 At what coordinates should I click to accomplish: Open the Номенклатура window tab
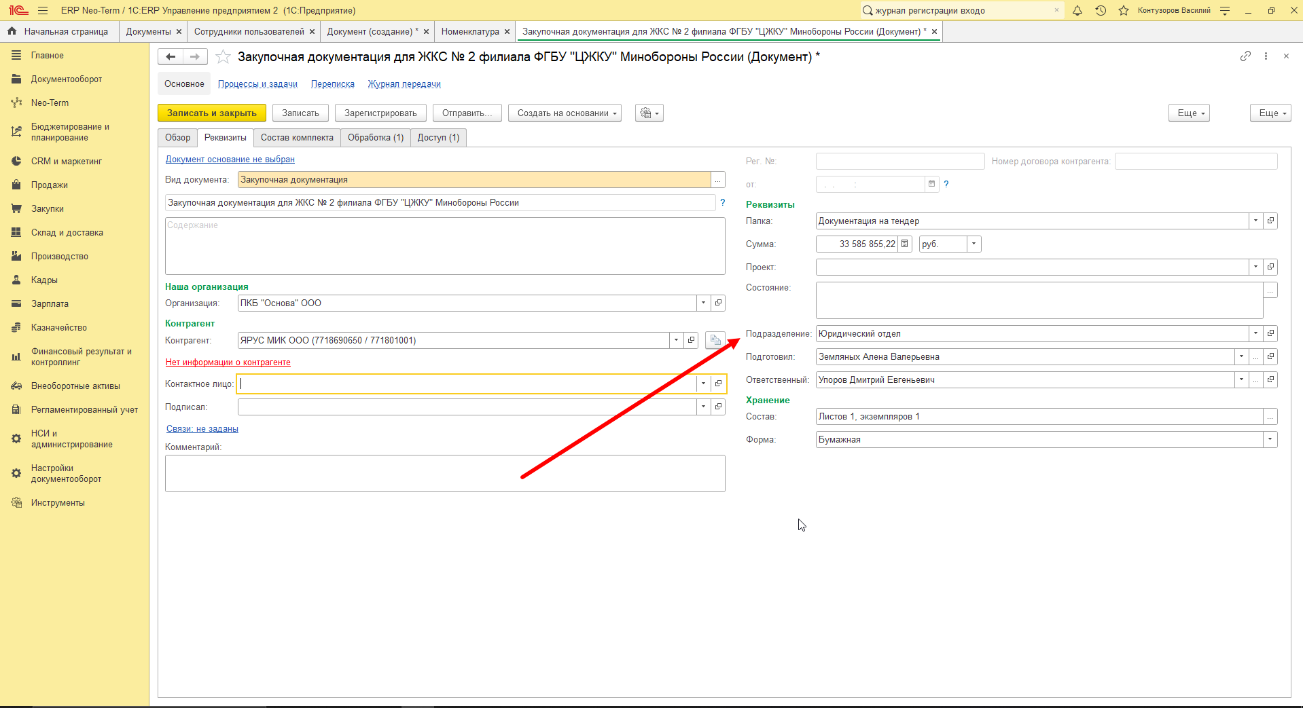(470, 31)
